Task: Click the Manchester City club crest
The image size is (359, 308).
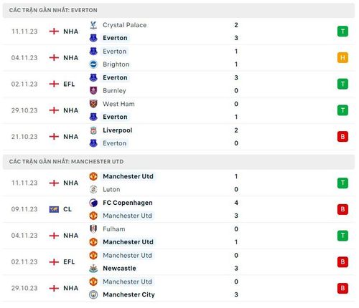Action: coord(93,294)
